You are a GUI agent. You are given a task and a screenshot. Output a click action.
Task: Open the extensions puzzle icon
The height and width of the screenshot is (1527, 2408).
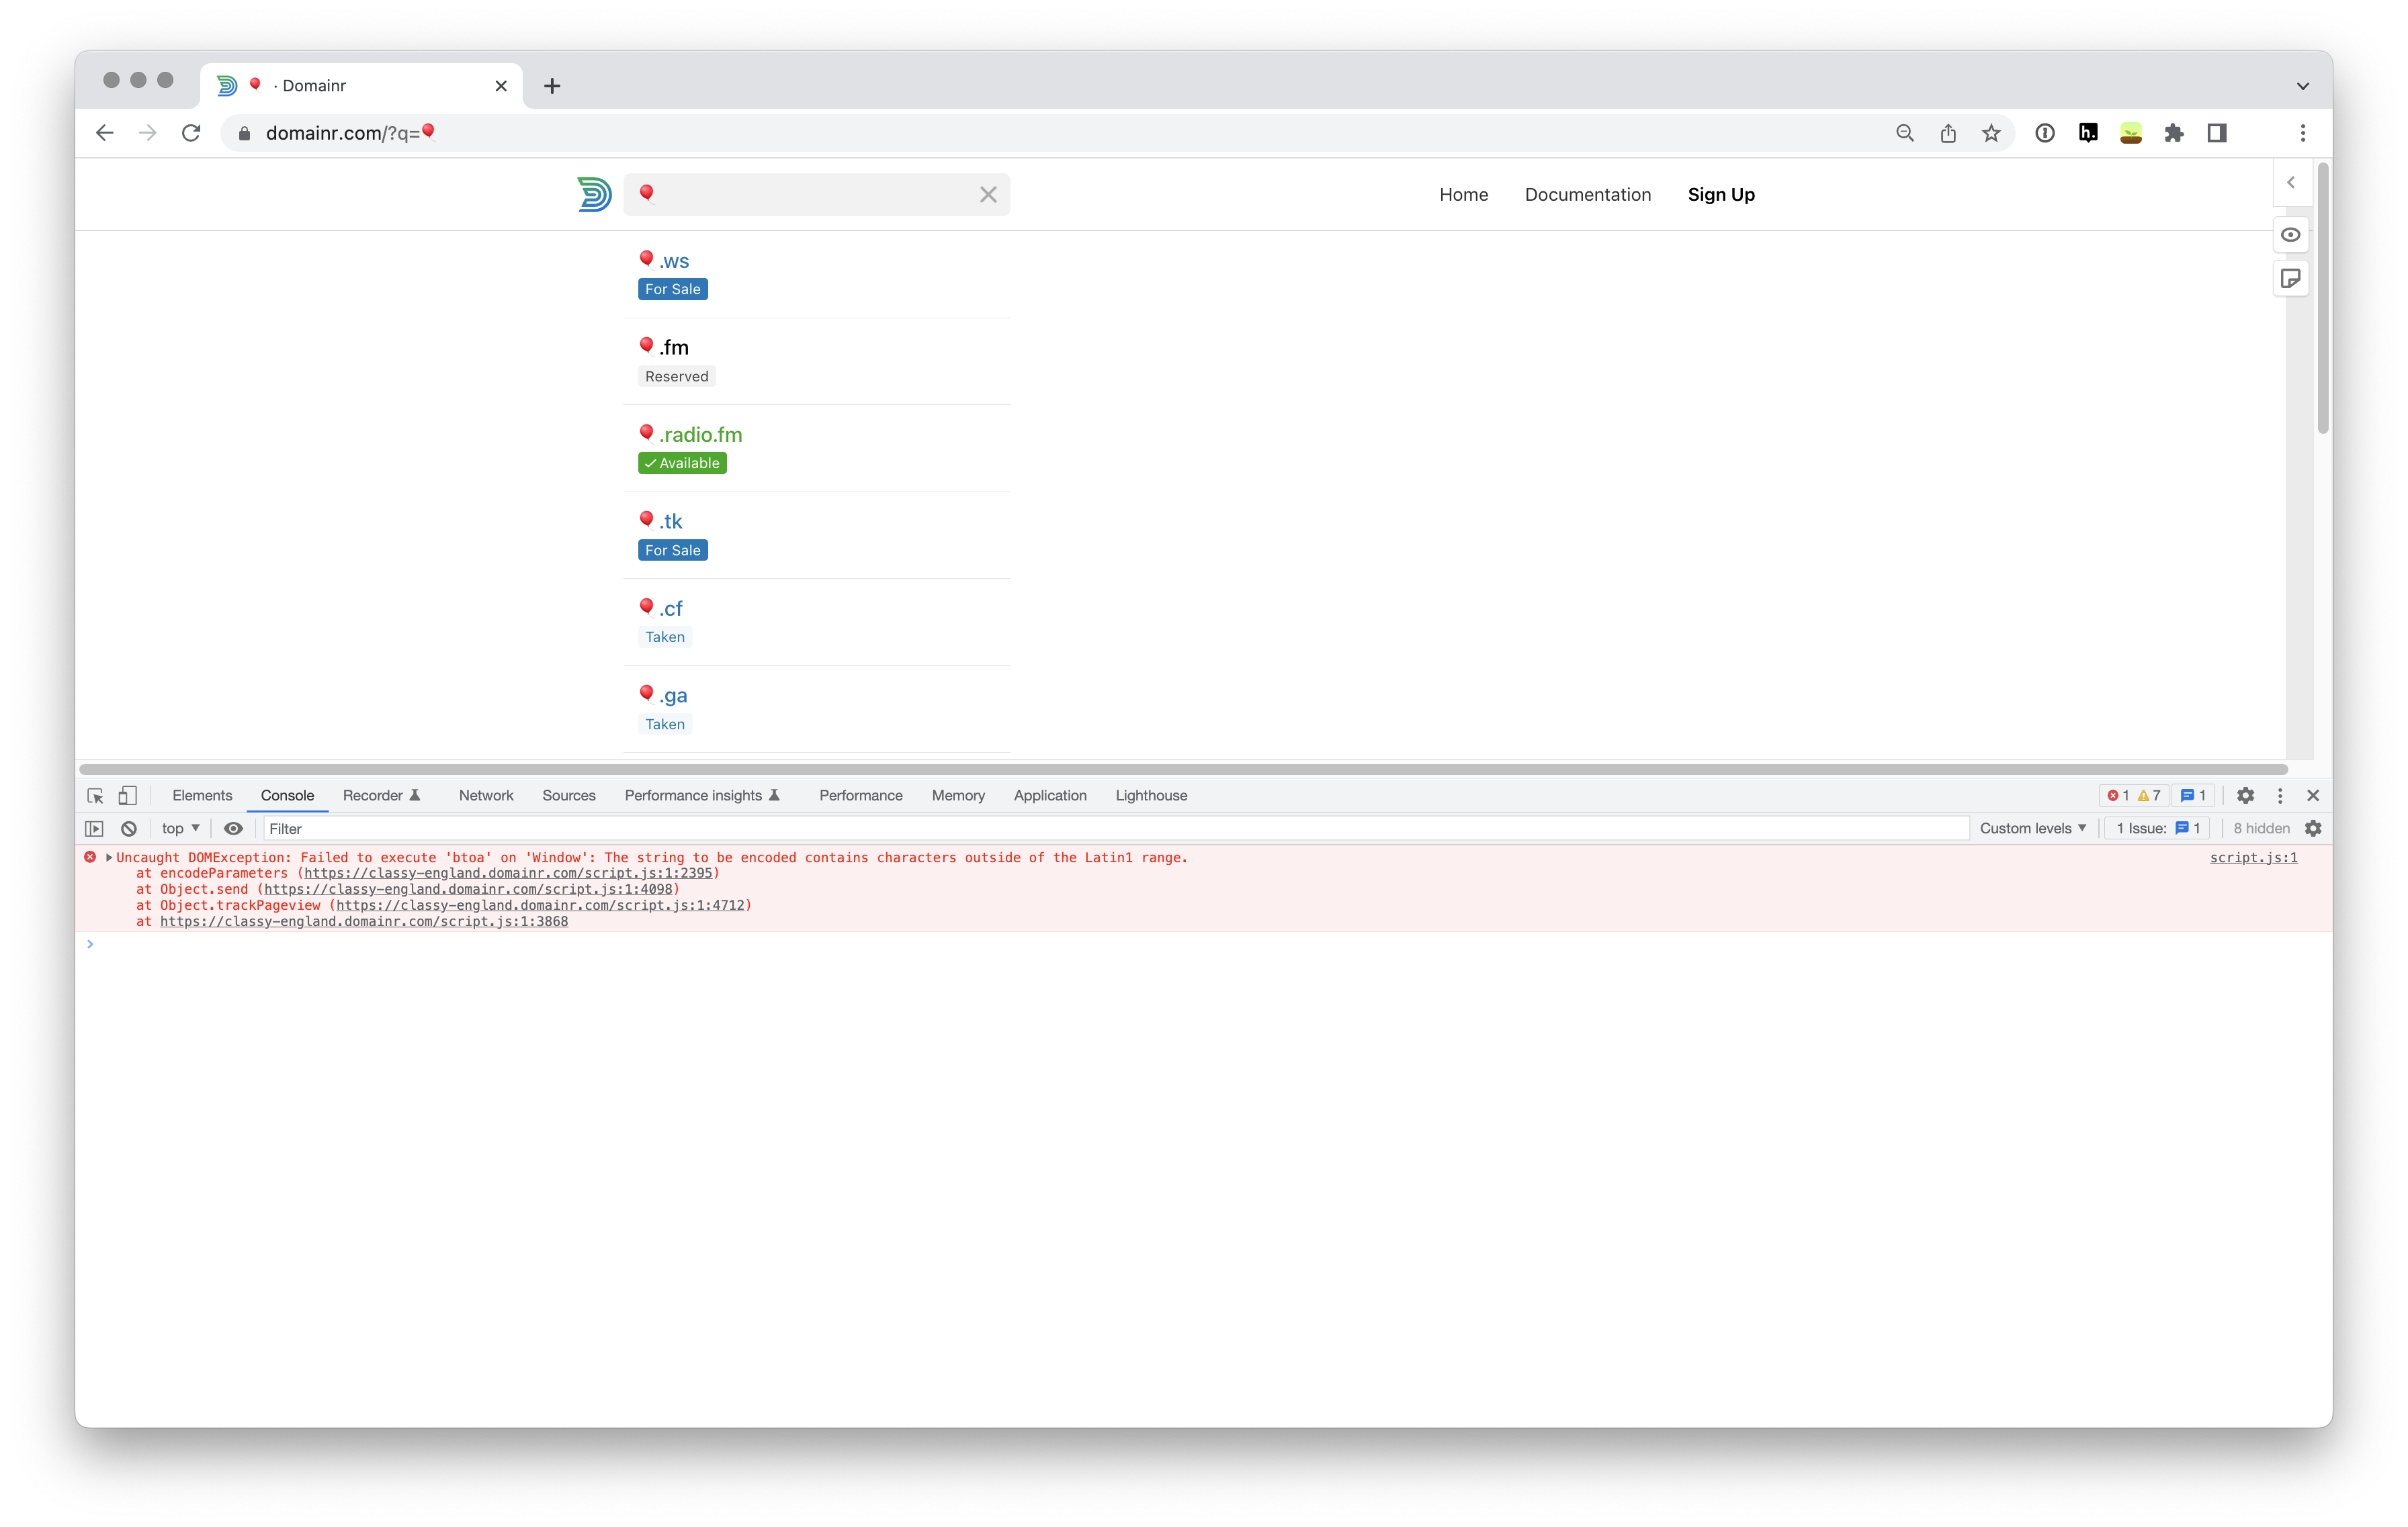[x=2174, y=133]
